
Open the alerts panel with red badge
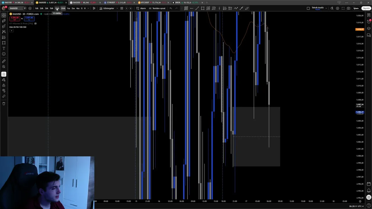[369, 22]
